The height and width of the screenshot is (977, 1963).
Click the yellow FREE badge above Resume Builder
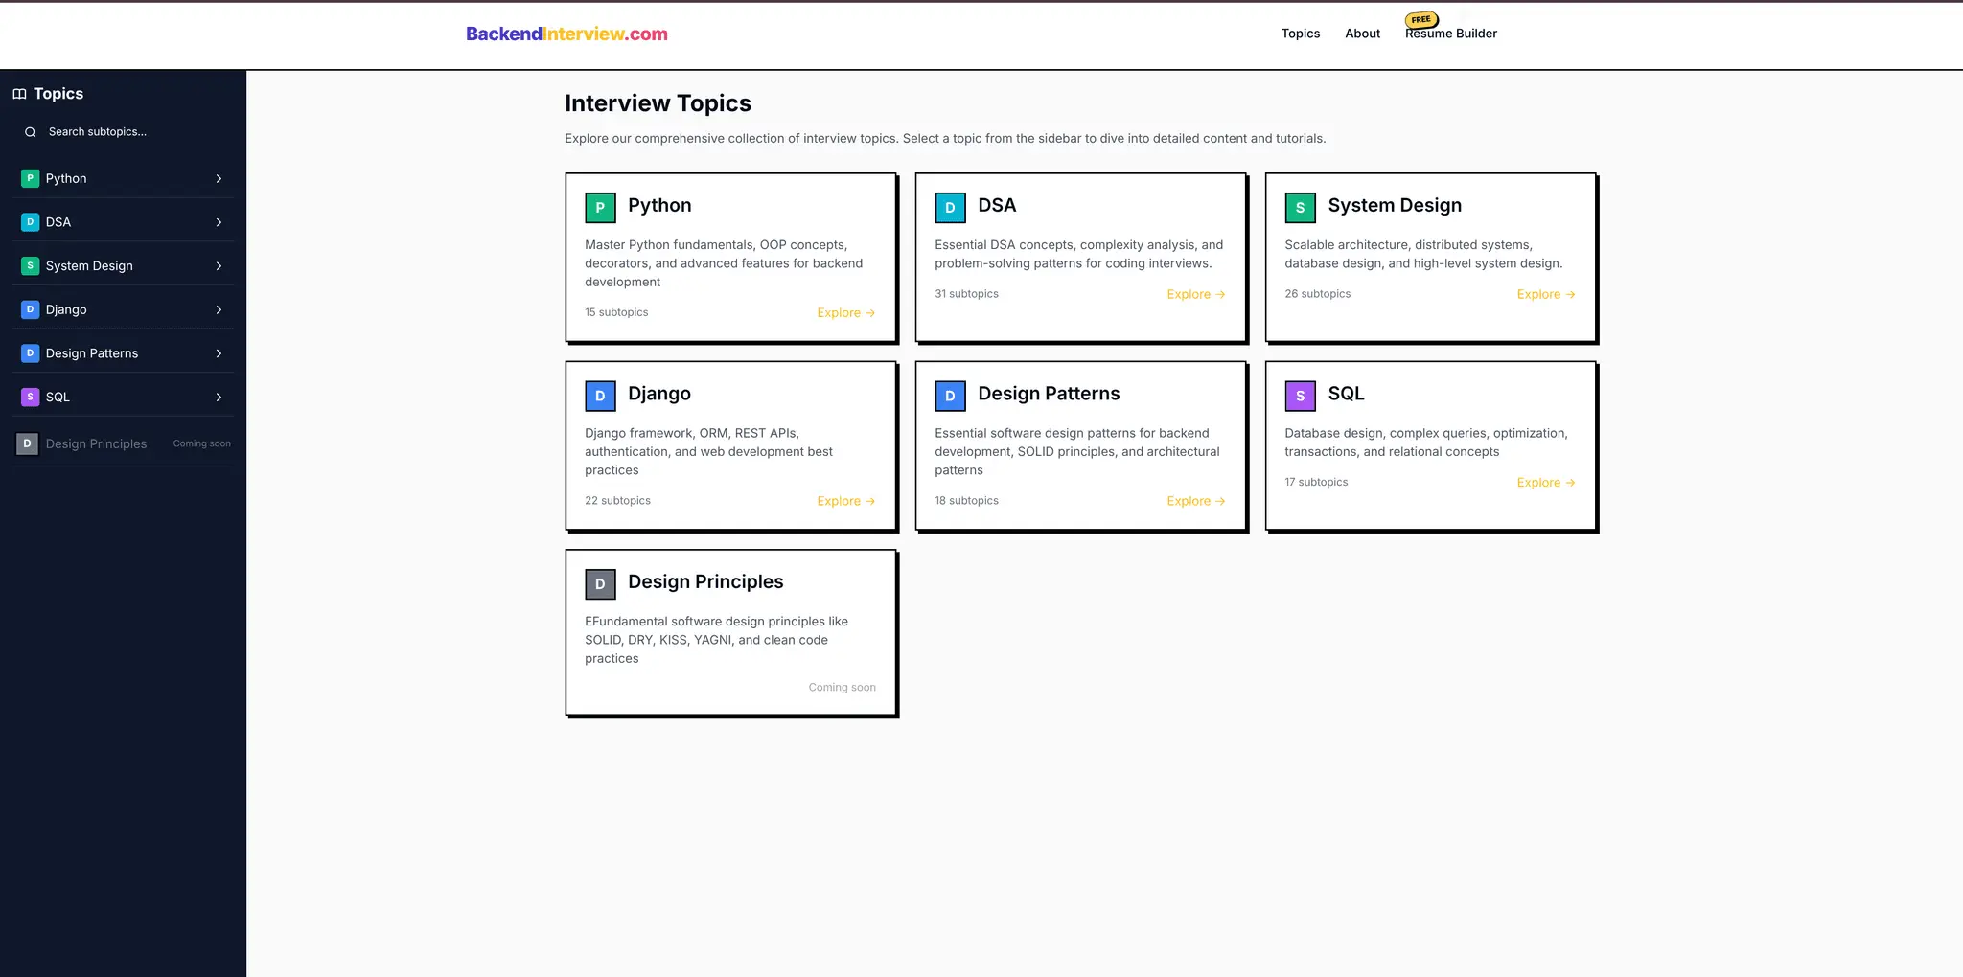pos(1421,19)
